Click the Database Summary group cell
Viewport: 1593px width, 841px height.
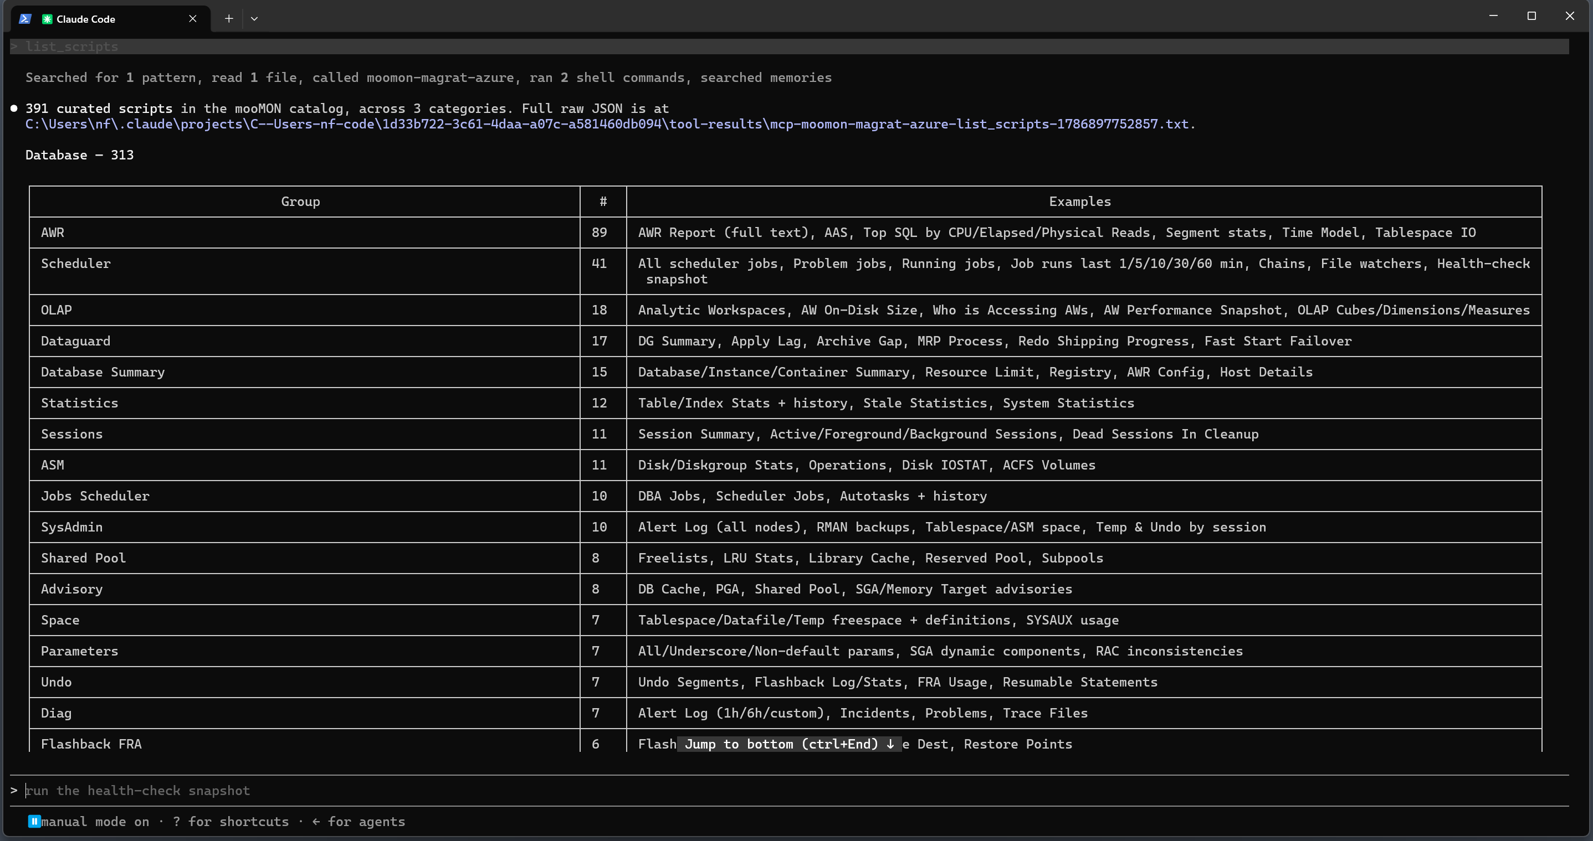pyautogui.click(x=304, y=372)
